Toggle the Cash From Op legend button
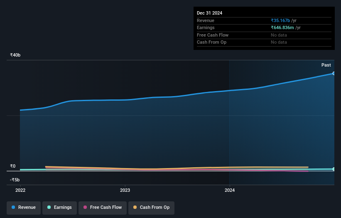The width and height of the screenshot is (341, 218). click(x=151, y=208)
